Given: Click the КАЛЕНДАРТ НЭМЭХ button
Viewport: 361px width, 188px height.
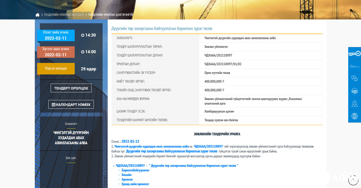Looking at the screenshot, I should tap(71, 104).
